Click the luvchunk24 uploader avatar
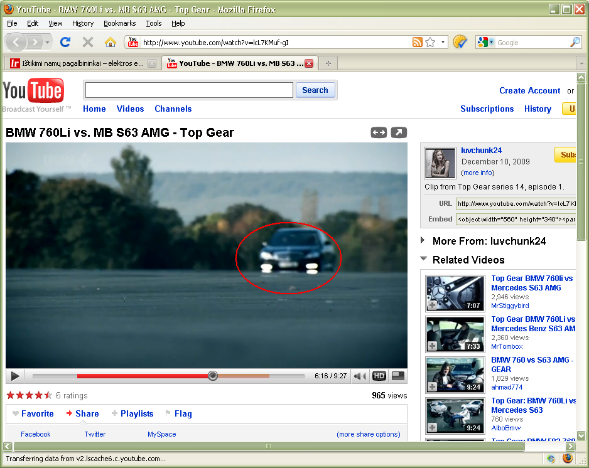The height and width of the screenshot is (468, 589). tap(440, 162)
